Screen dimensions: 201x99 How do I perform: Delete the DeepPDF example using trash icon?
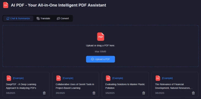point(44,93)
